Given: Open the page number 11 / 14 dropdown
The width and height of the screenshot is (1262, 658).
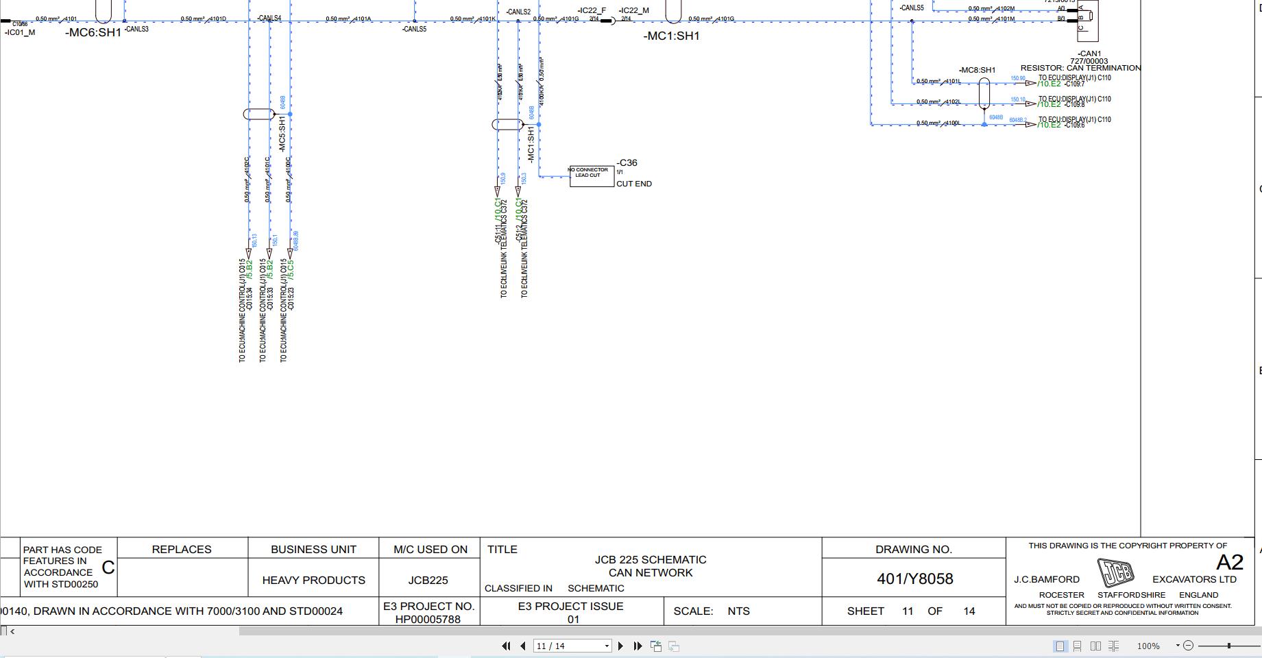Looking at the screenshot, I should (607, 646).
